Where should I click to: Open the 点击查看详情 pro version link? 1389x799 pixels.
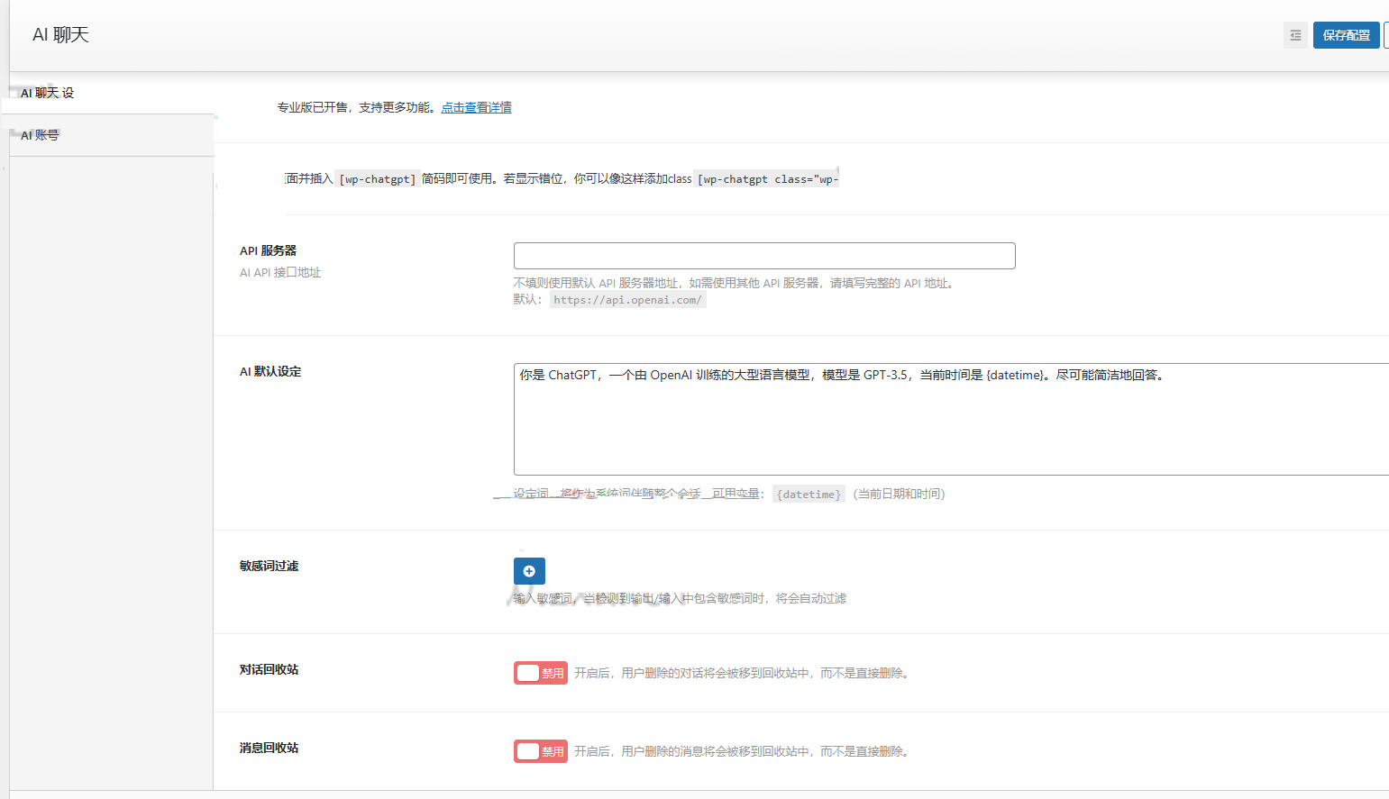[476, 106]
